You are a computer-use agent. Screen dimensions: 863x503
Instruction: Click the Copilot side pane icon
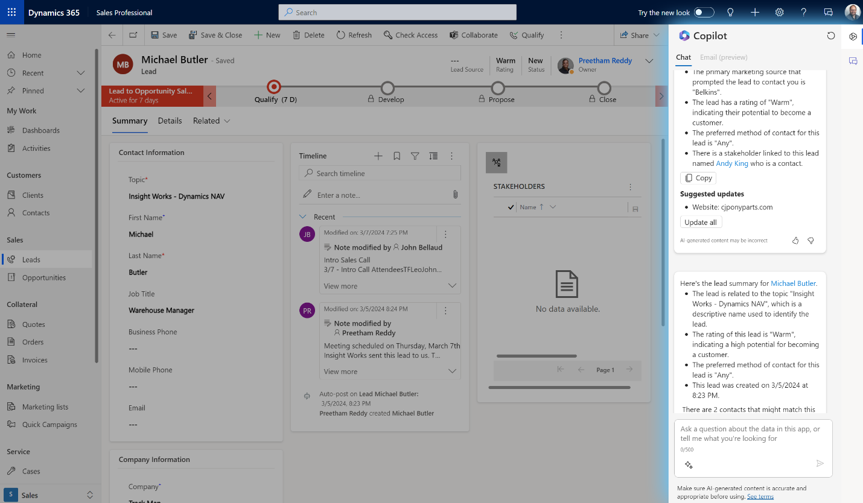853,37
